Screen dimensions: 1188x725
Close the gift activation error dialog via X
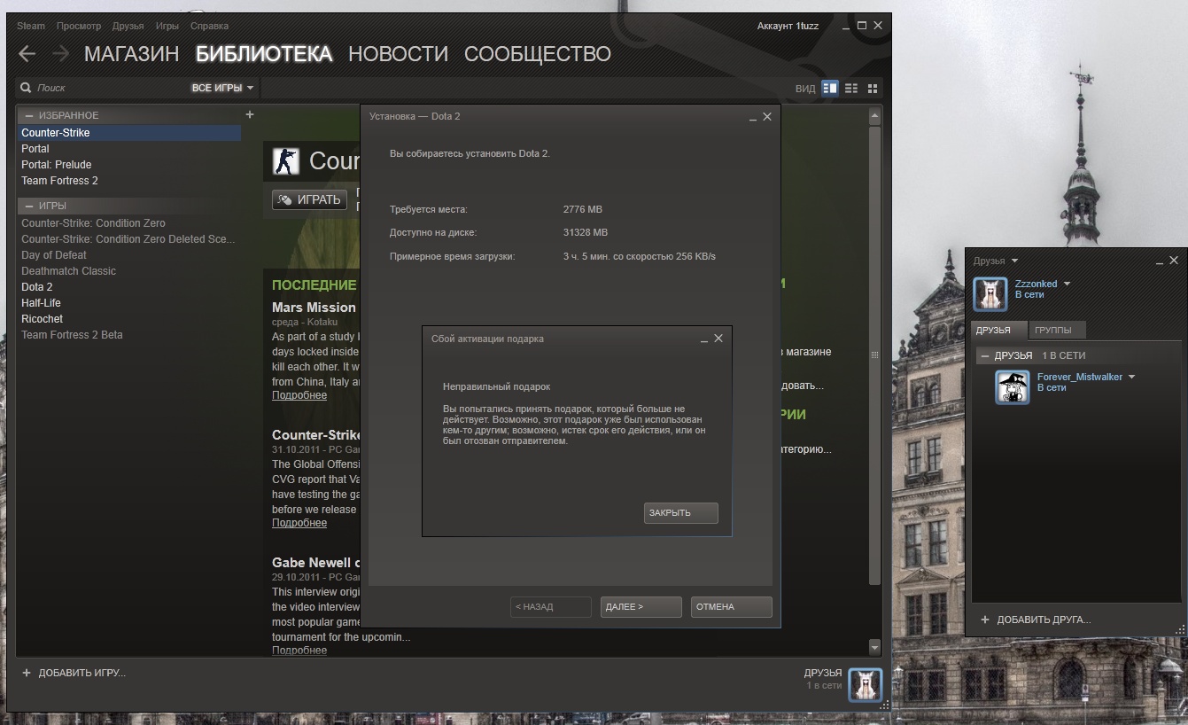pyautogui.click(x=718, y=339)
